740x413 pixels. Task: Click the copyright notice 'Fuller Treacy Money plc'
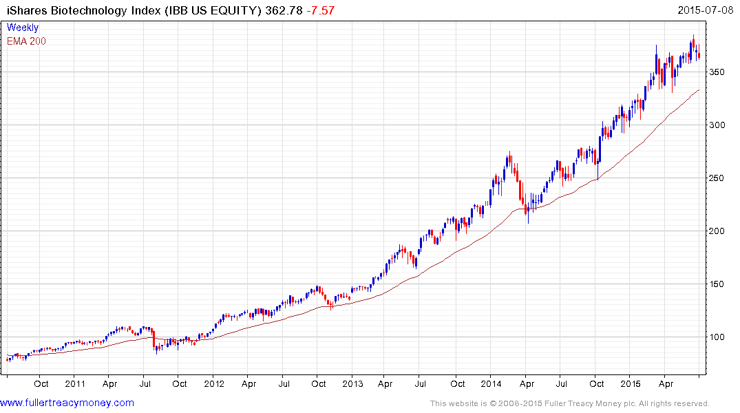pyautogui.click(x=590, y=403)
